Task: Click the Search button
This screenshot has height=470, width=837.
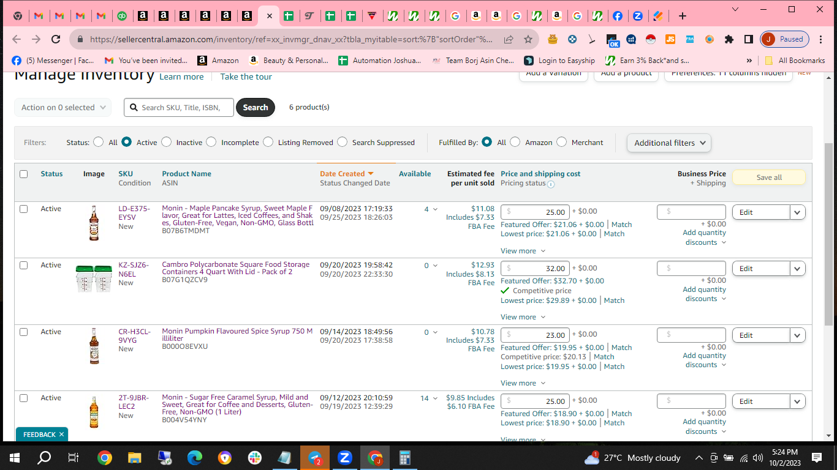Action: [x=256, y=107]
